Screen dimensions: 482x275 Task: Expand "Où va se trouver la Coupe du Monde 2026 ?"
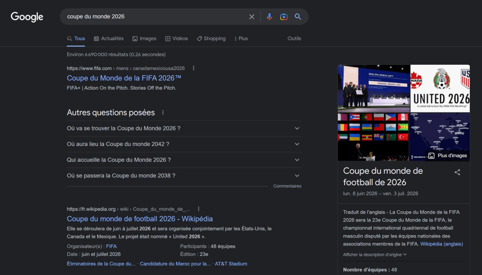184,128
